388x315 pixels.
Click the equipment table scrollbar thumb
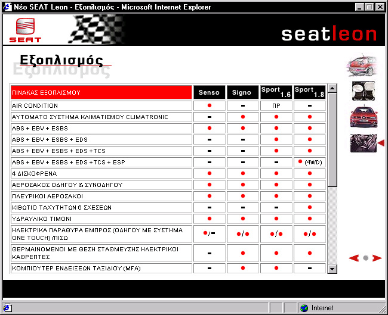pos(332,140)
